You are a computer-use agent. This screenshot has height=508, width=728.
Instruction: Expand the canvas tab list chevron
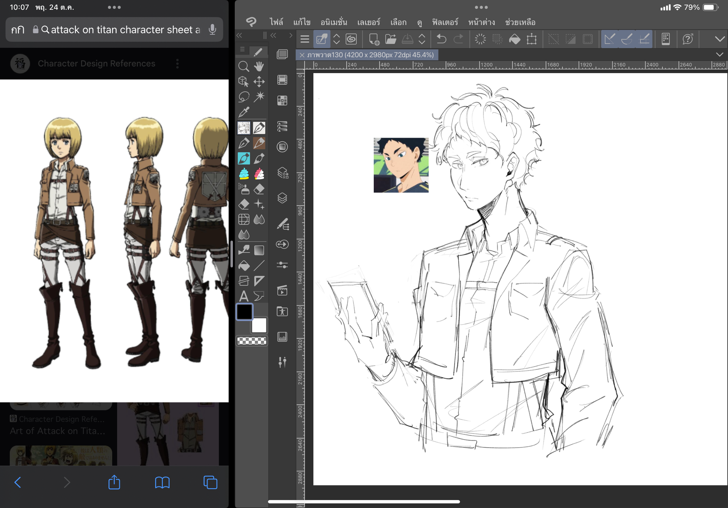(x=719, y=55)
